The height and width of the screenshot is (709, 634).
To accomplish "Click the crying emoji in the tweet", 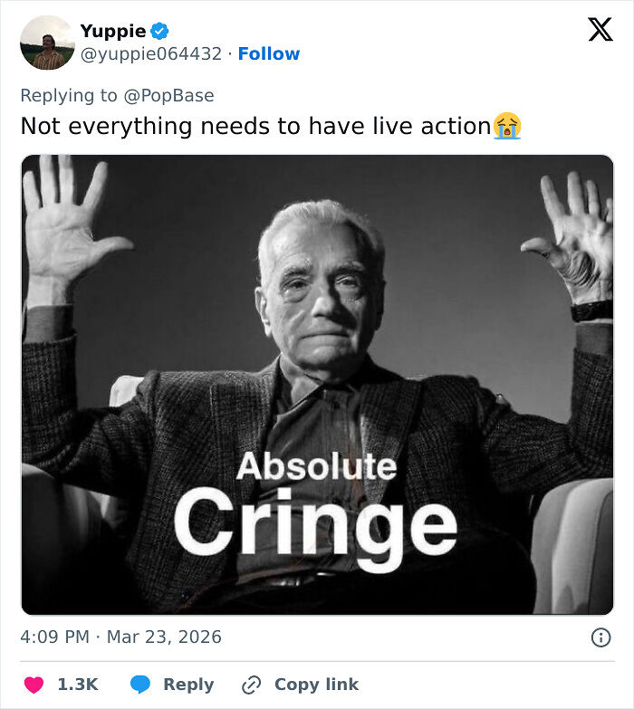I will 507,126.
